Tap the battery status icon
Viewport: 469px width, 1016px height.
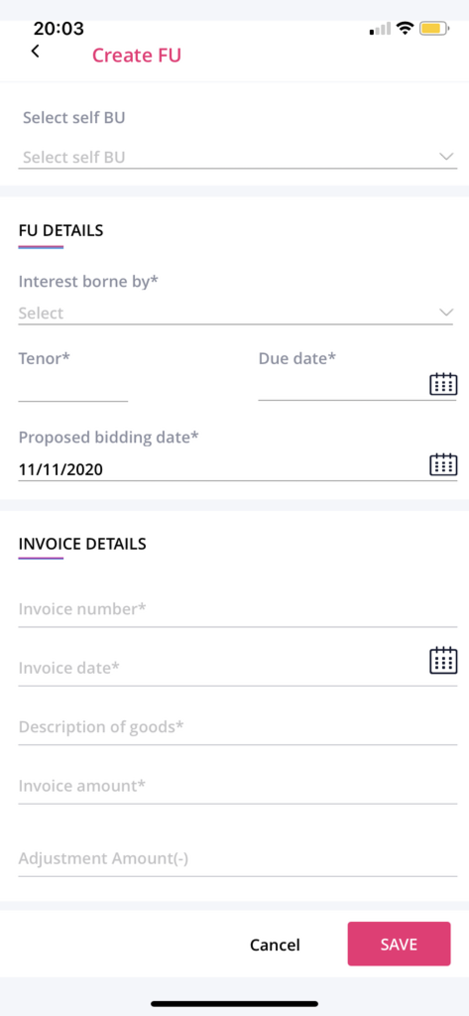434,28
